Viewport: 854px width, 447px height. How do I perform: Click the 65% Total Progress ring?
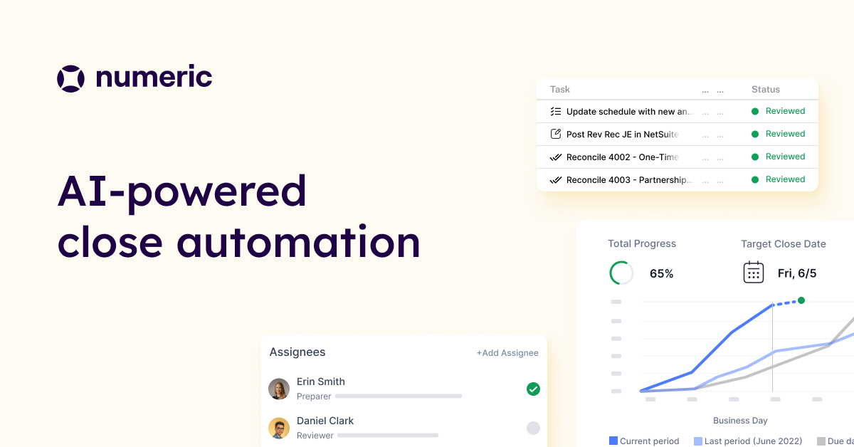click(621, 273)
